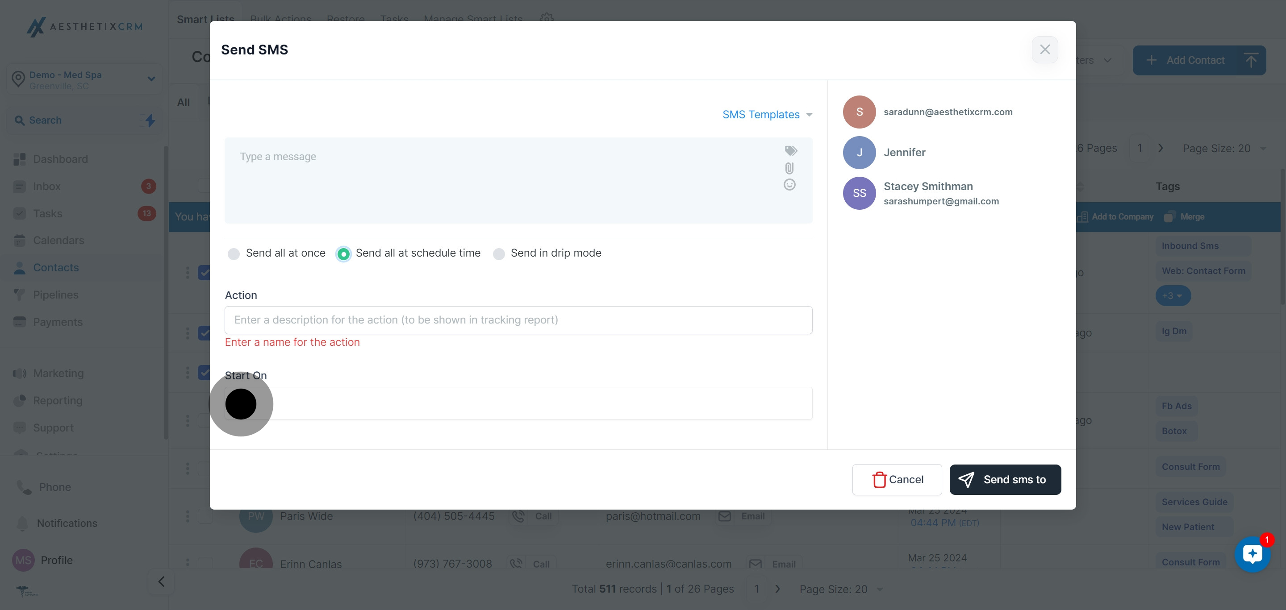This screenshot has height=610, width=1286.
Task: Close the Send SMS dialog
Action: pos(1044,50)
